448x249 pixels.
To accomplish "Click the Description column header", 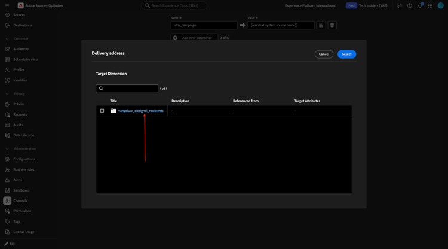I will tap(180, 101).
